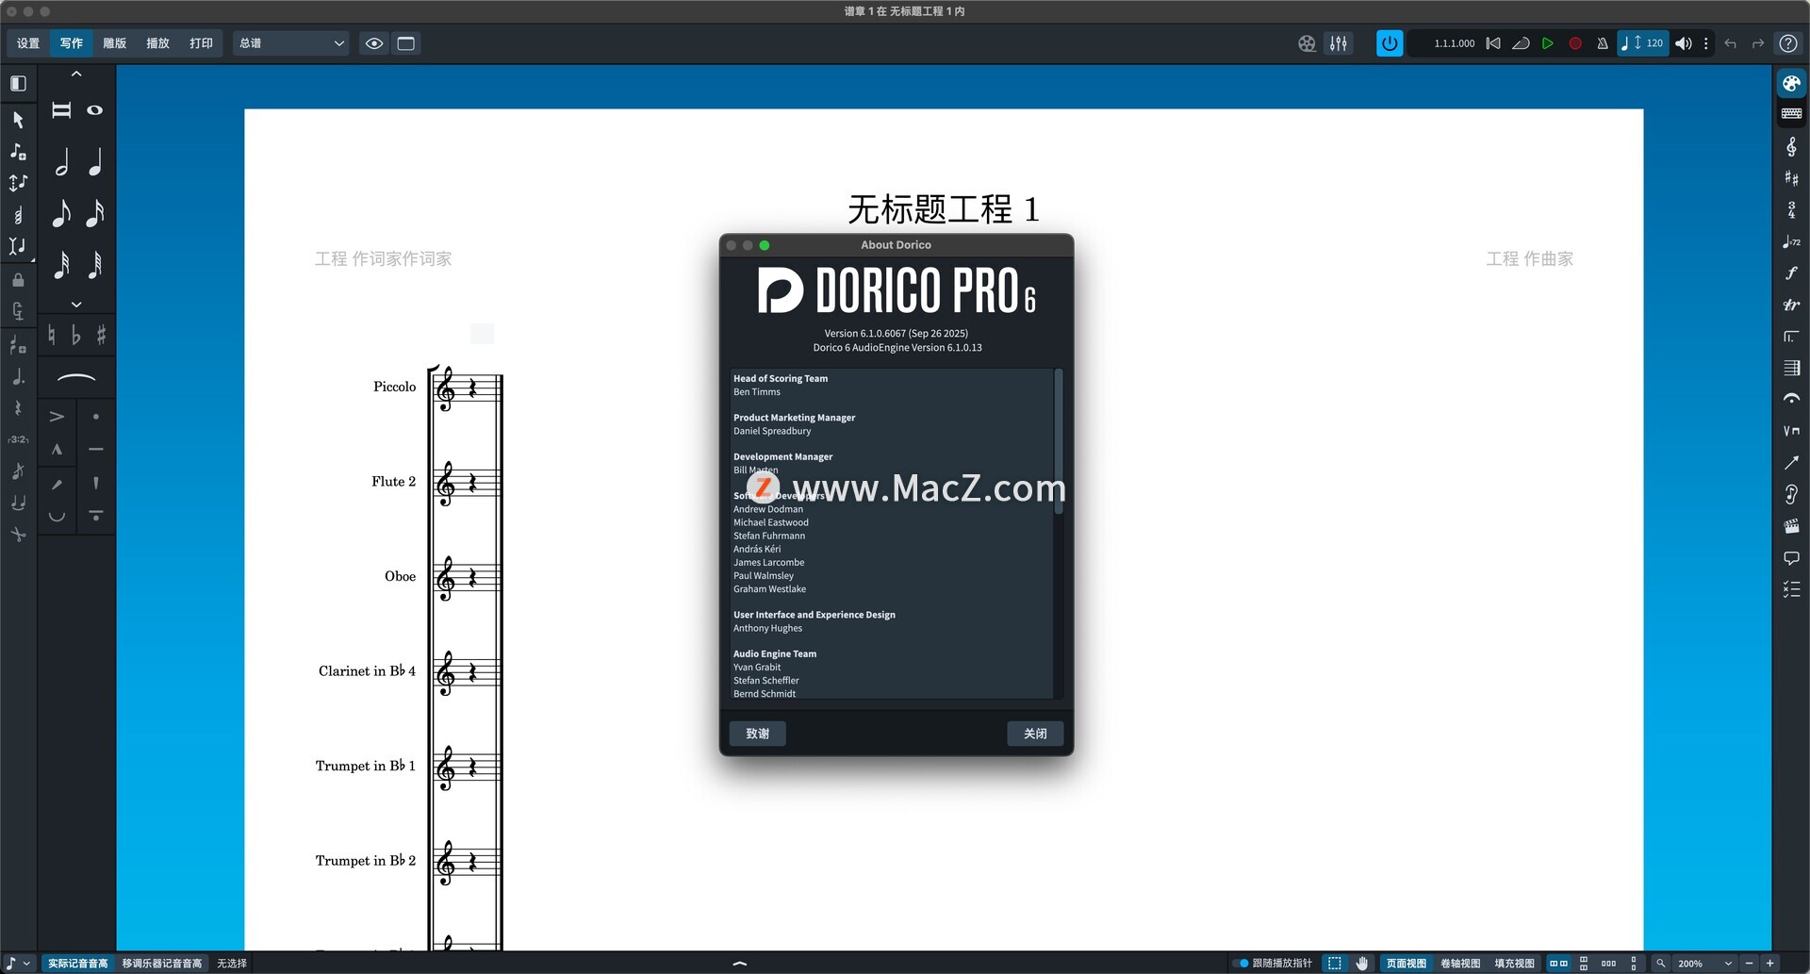Open the clefs panel in right sidebar
The width and height of the screenshot is (1810, 974).
pos(1791,146)
